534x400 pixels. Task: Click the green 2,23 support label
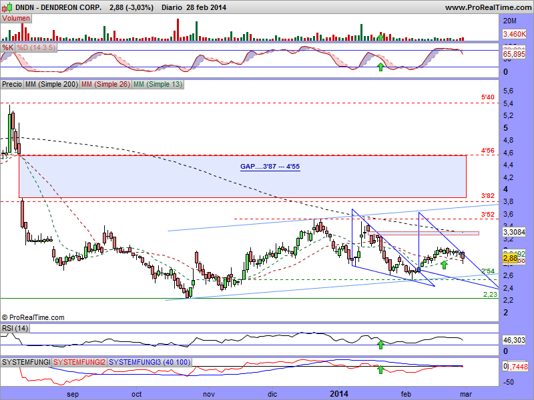pyautogui.click(x=490, y=294)
